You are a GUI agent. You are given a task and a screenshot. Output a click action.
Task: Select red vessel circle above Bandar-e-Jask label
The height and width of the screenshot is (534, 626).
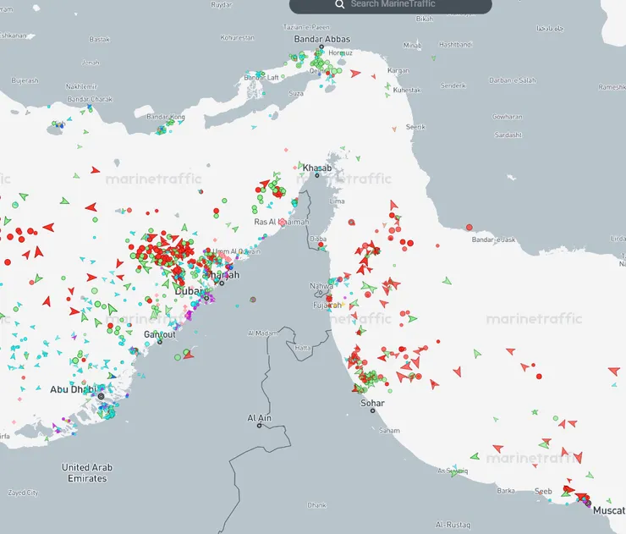pyautogui.click(x=469, y=228)
